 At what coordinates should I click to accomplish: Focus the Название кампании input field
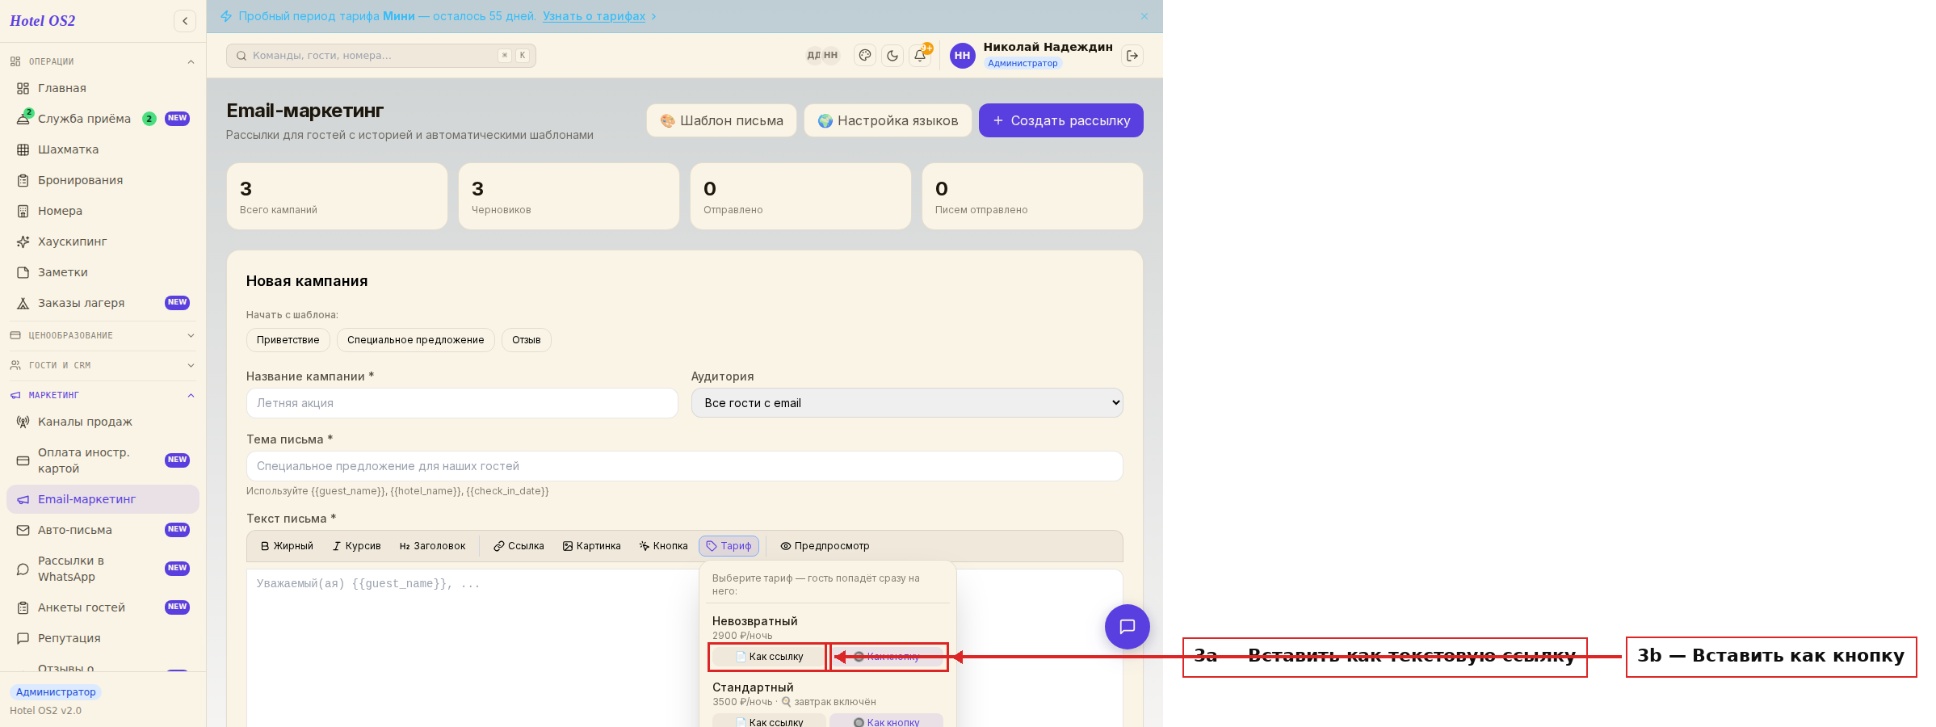click(x=462, y=403)
